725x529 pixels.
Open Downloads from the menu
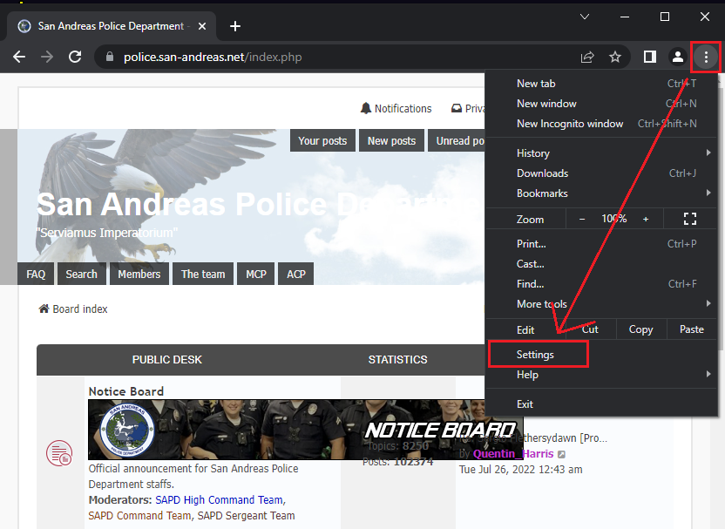click(x=602, y=173)
